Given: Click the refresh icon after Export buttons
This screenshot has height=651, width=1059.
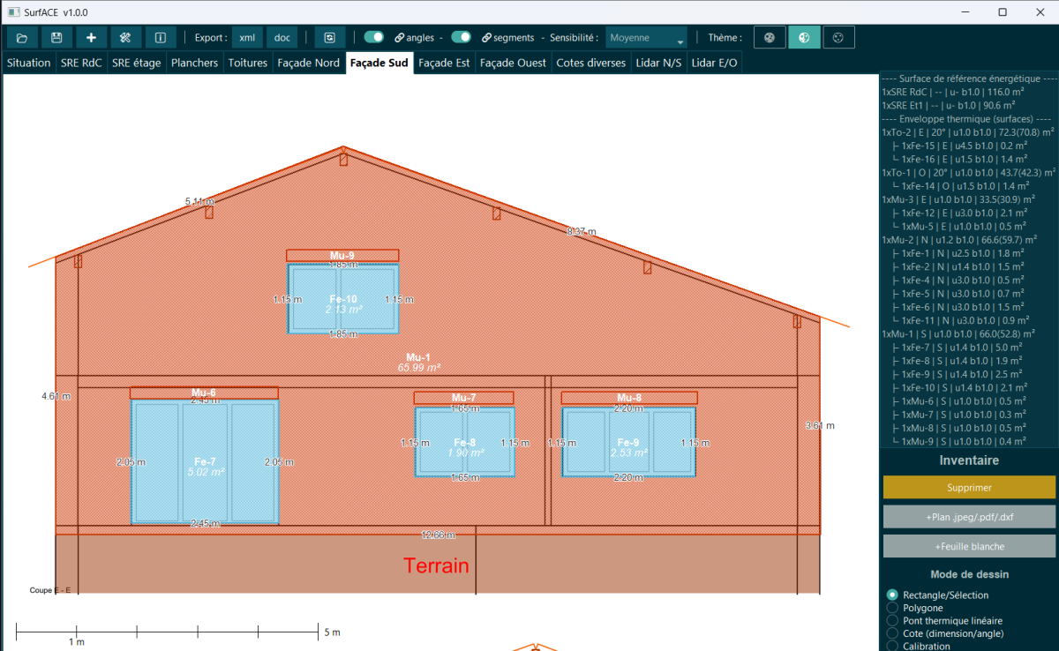Looking at the screenshot, I should click(329, 38).
